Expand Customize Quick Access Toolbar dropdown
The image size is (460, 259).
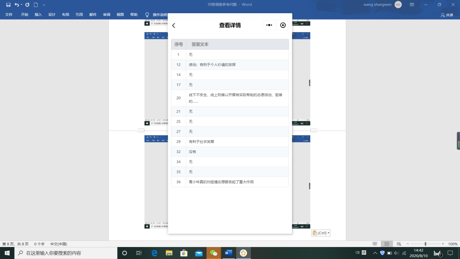coord(44,5)
